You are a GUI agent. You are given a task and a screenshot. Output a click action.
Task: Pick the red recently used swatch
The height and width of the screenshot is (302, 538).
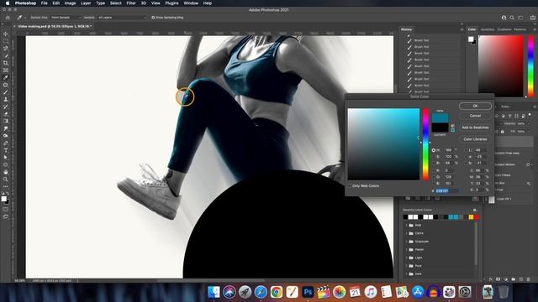coord(477,217)
